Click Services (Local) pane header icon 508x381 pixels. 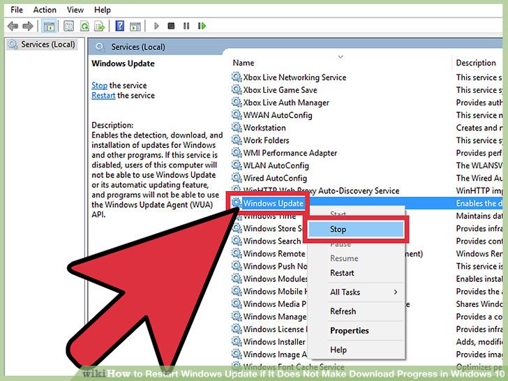pyautogui.click(x=100, y=47)
